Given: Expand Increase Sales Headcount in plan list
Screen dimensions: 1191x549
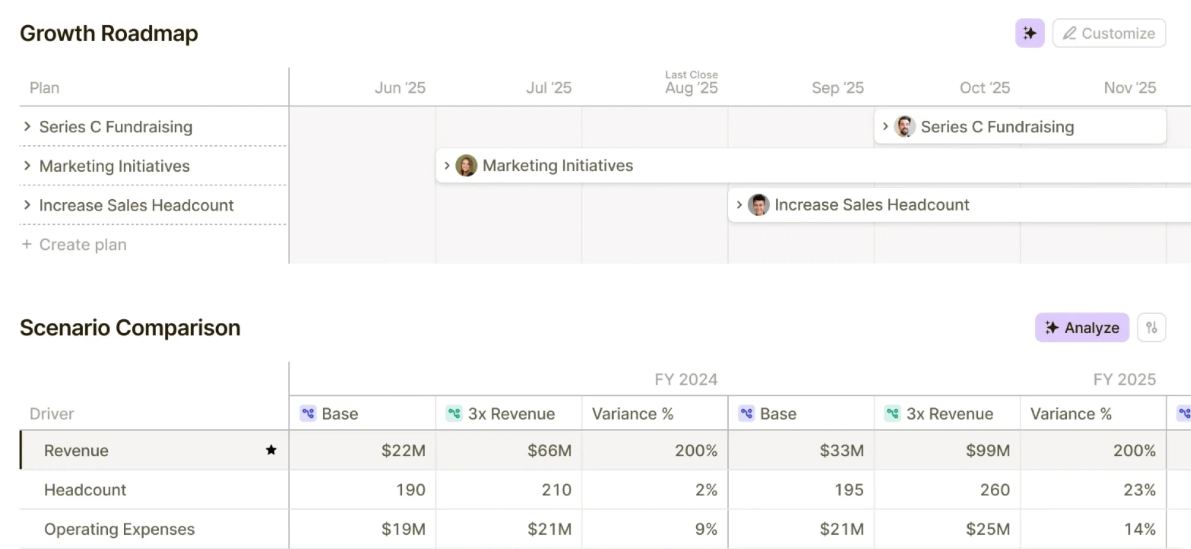Looking at the screenshot, I should pos(27,205).
